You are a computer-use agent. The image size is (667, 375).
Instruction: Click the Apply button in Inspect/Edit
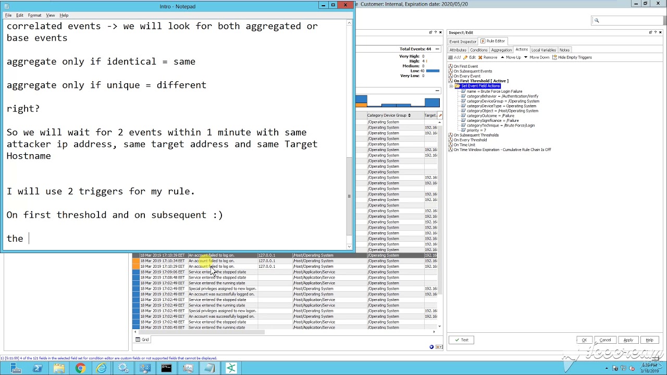pyautogui.click(x=628, y=340)
